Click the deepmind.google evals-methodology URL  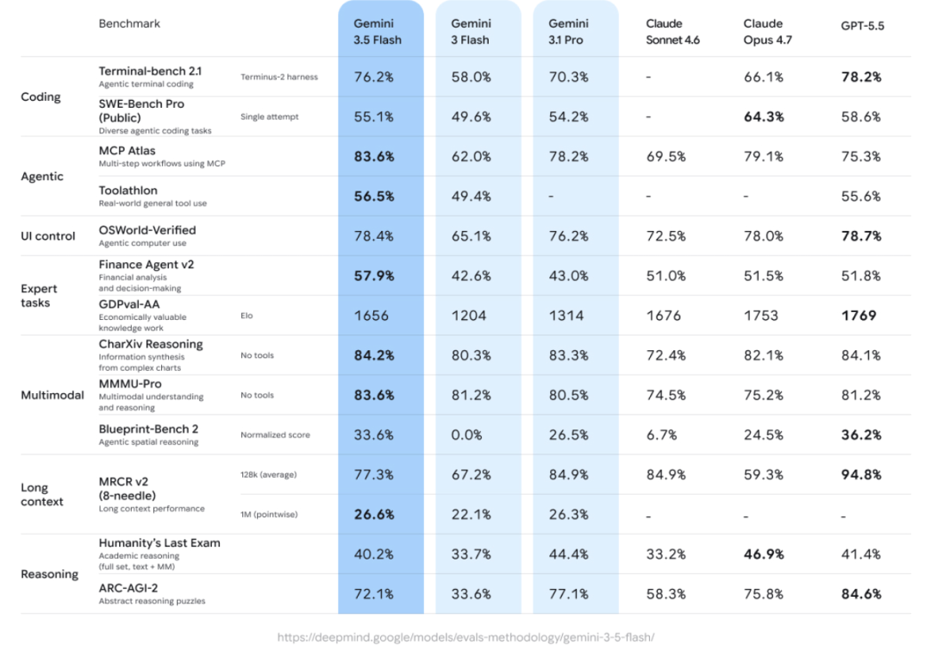pos(465,637)
